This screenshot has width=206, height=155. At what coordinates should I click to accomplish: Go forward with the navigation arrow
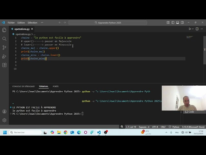tap(64, 23)
